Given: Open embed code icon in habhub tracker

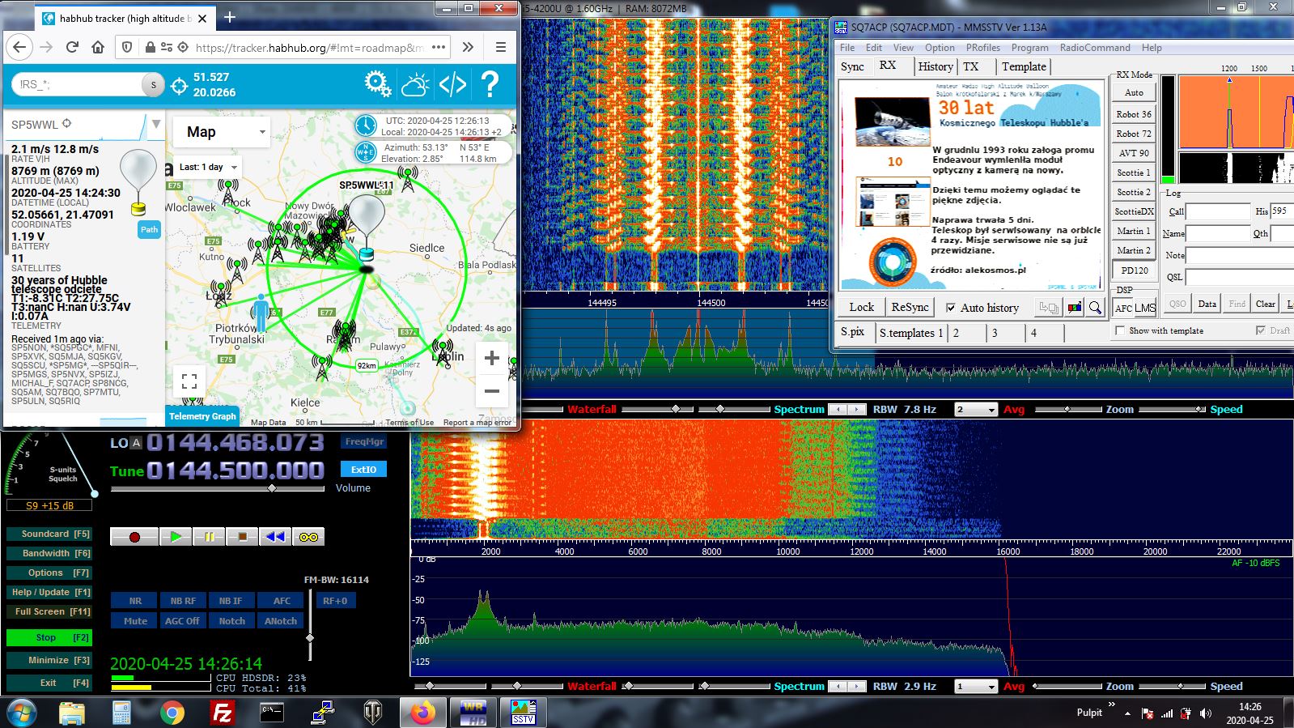Looking at the screenshot, I should [x=452, y=83].
